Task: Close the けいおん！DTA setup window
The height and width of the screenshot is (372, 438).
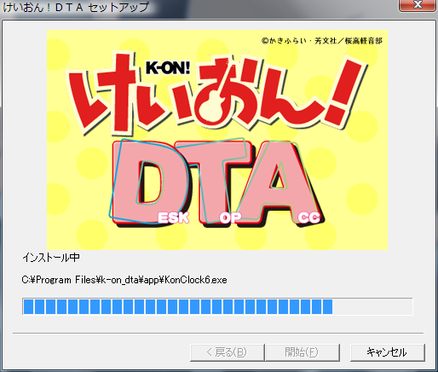Action: coord(418,5)
